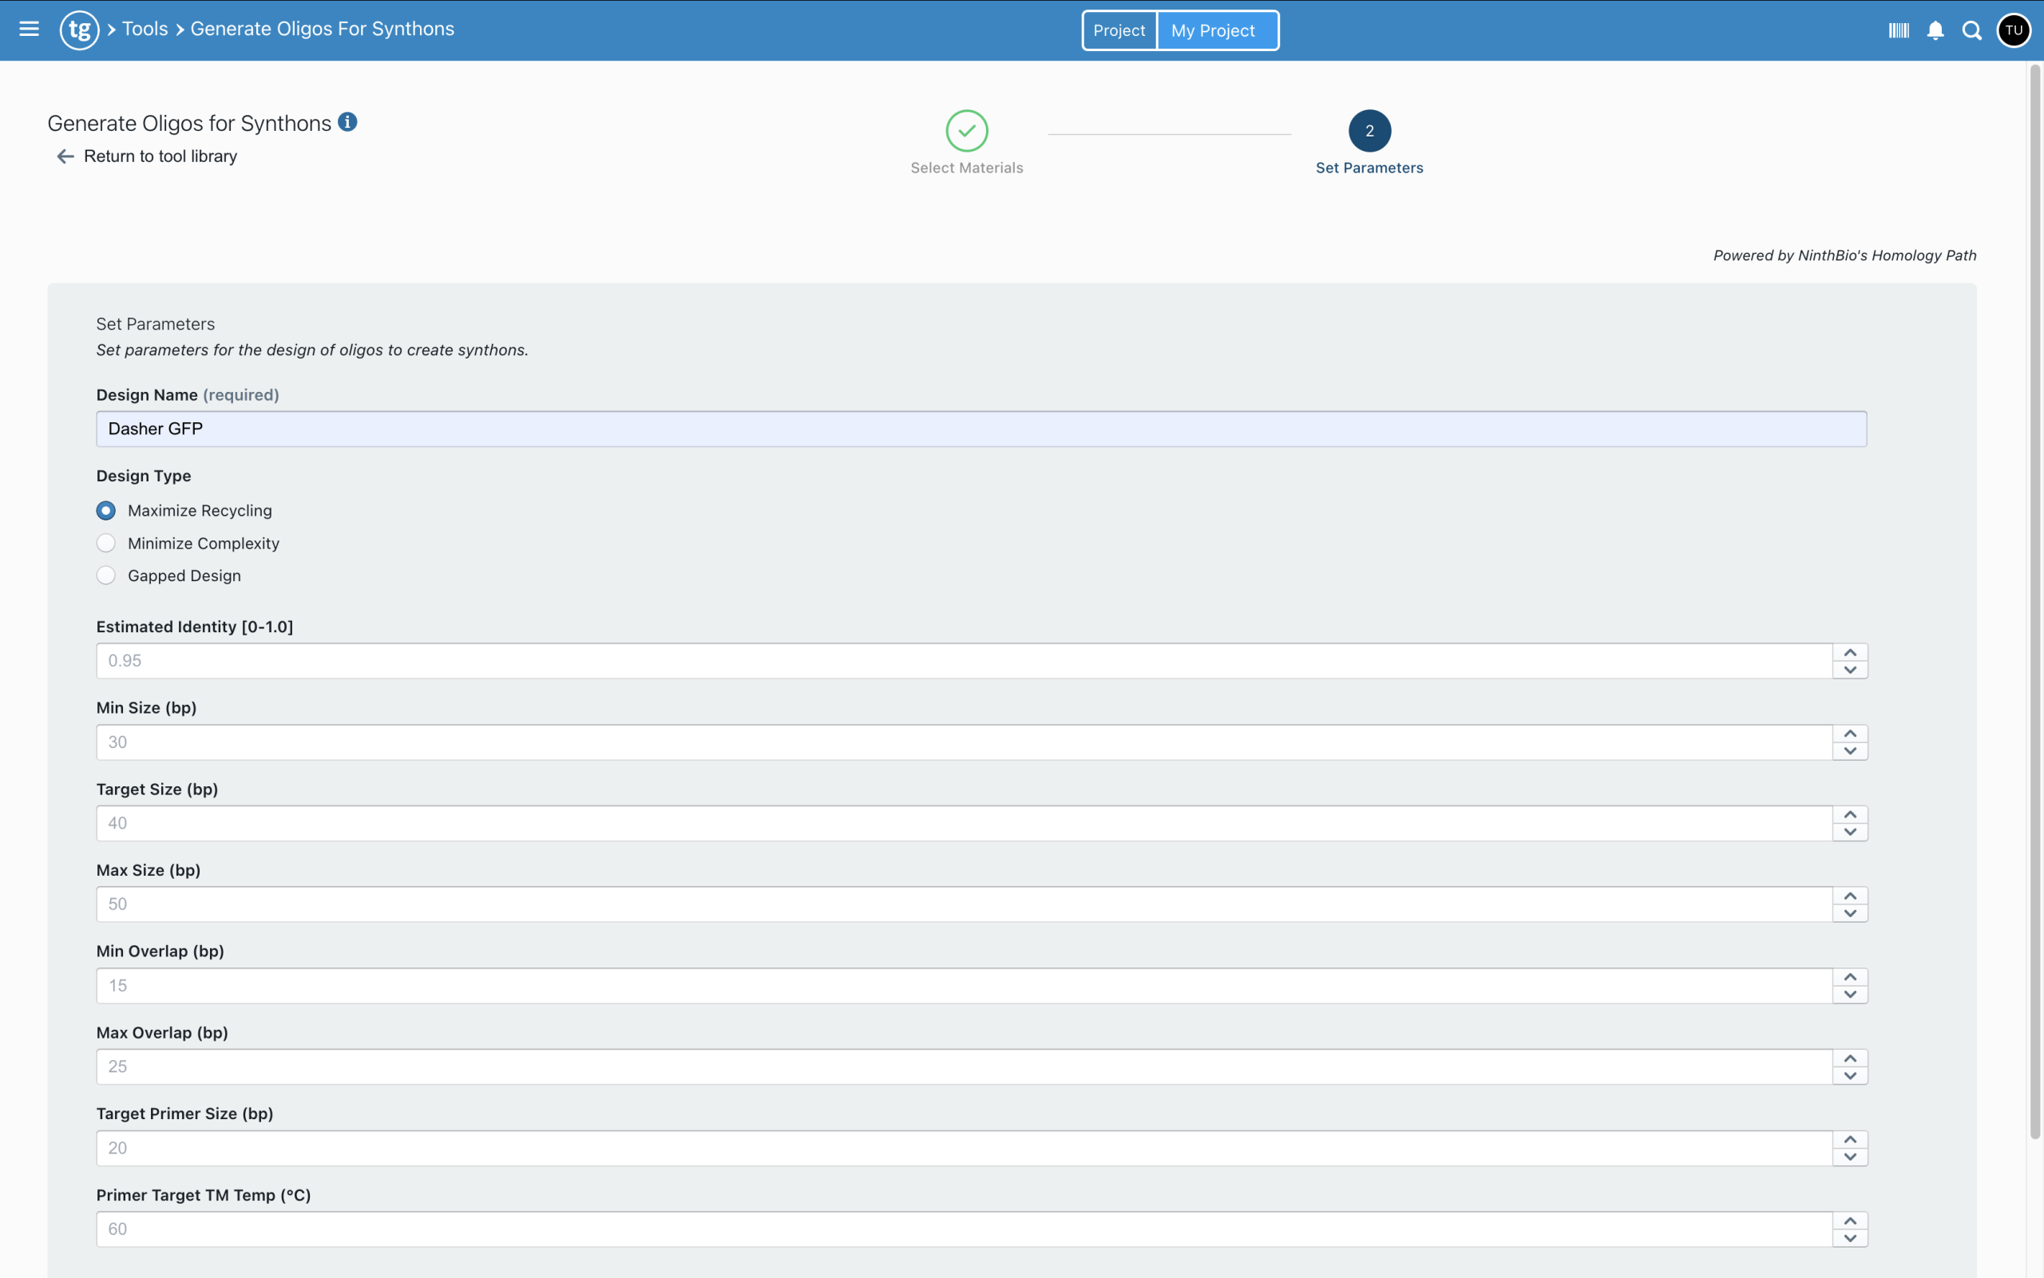Image resolution: width=2044 pixels, height=1278 pixels.
Task: Increment the Min Size stepper up
Action: point(1851,734)
